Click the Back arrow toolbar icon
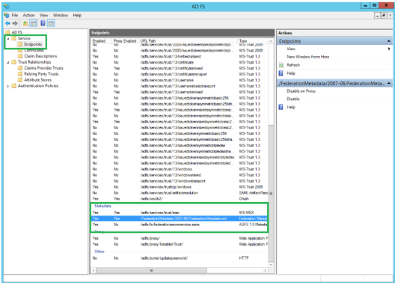398x283 pixels. [7, 23]
